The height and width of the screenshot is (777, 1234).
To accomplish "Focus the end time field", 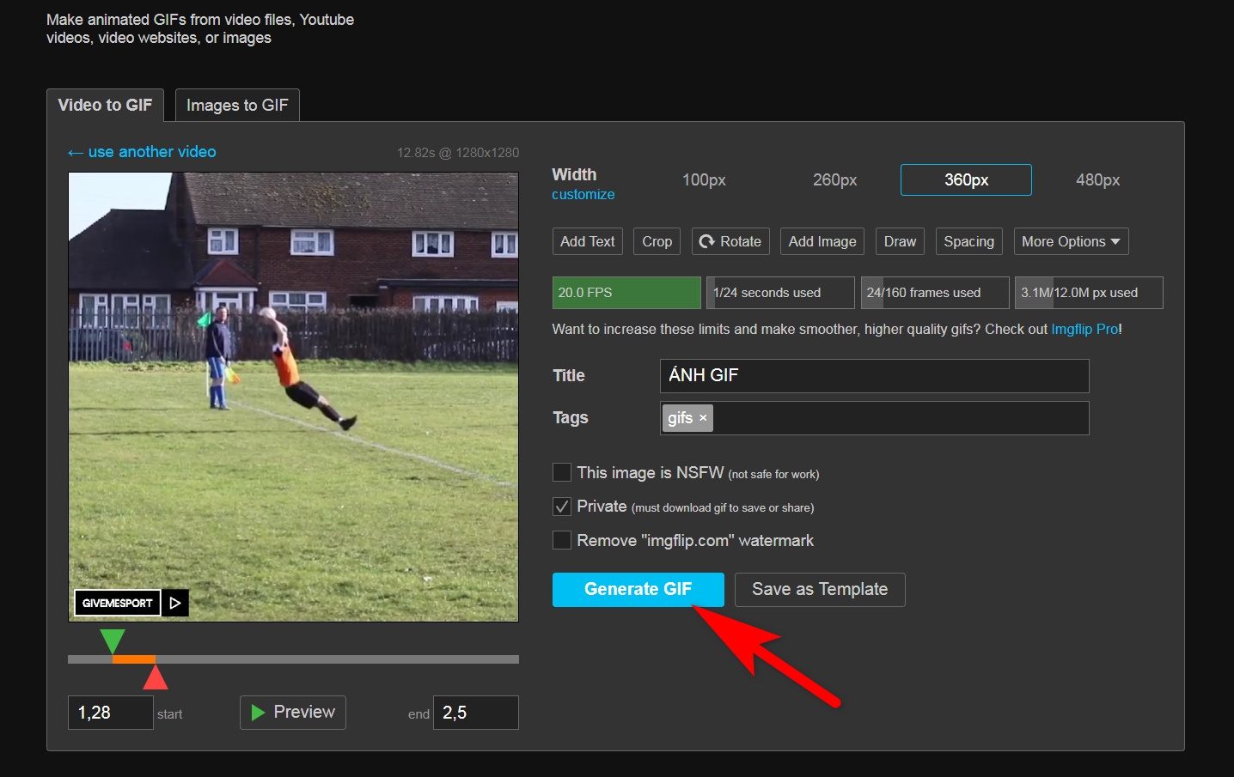I will (476, 713).
